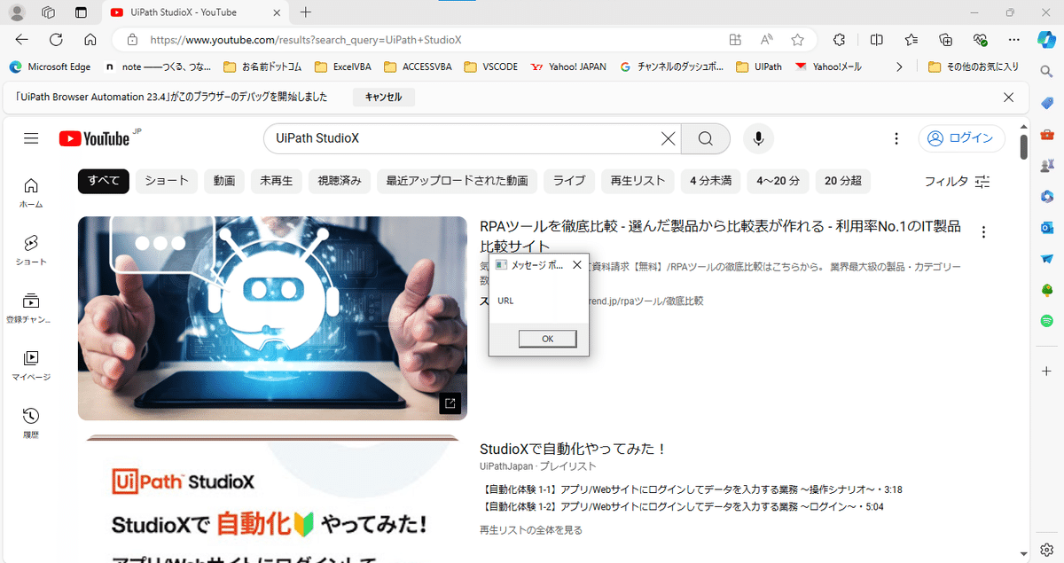Toggle split screen icon in toolbar

click(877, 40)
